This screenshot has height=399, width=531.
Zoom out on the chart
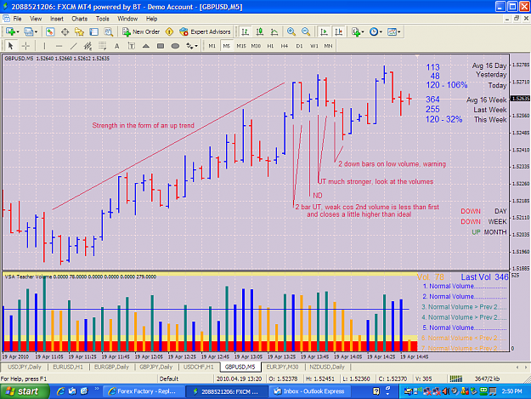pos(306,31)
